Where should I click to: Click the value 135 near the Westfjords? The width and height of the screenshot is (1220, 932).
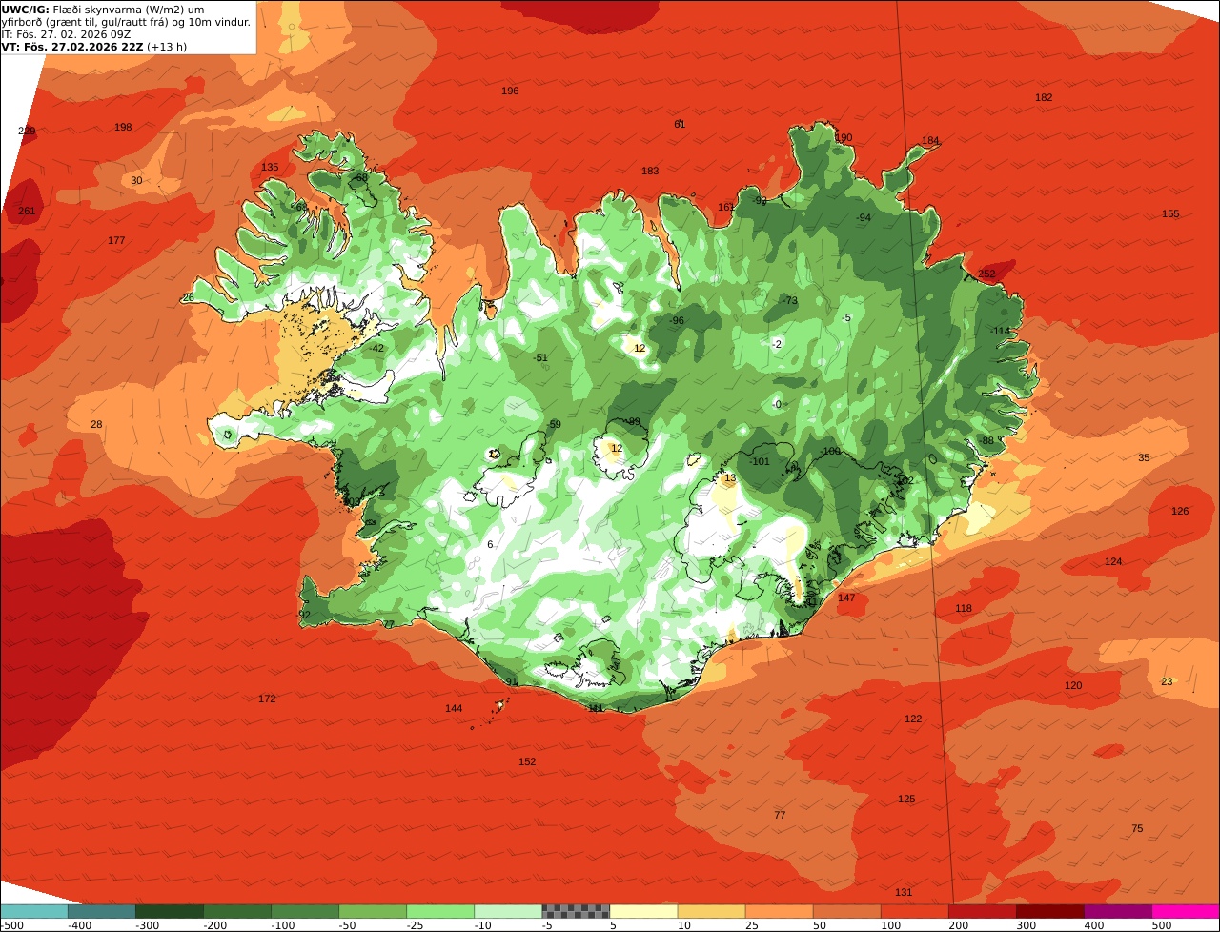[270, 167]
